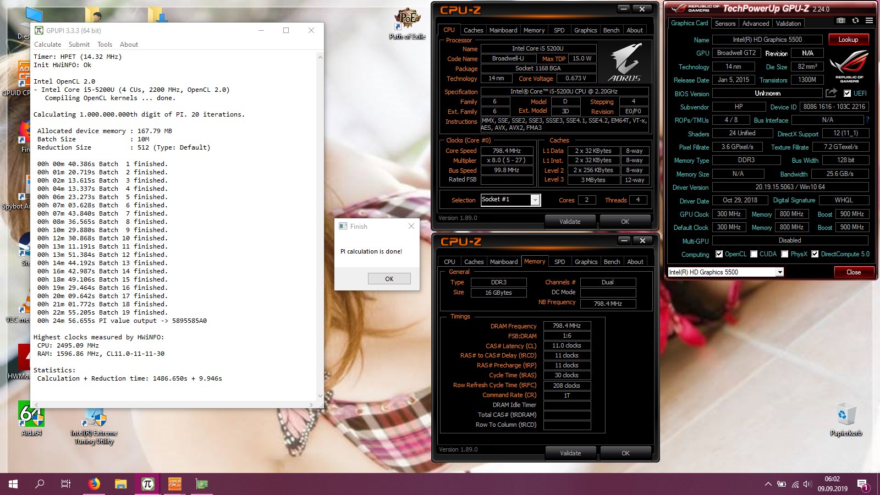Viewport: 880px width, 495px height.
Task: Show hidden tray icons chevron
Action: 768,485
